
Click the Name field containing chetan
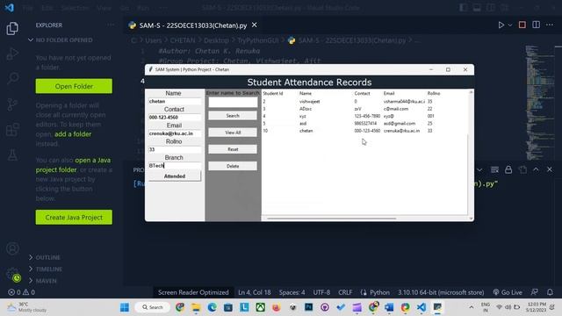(175, 102)
